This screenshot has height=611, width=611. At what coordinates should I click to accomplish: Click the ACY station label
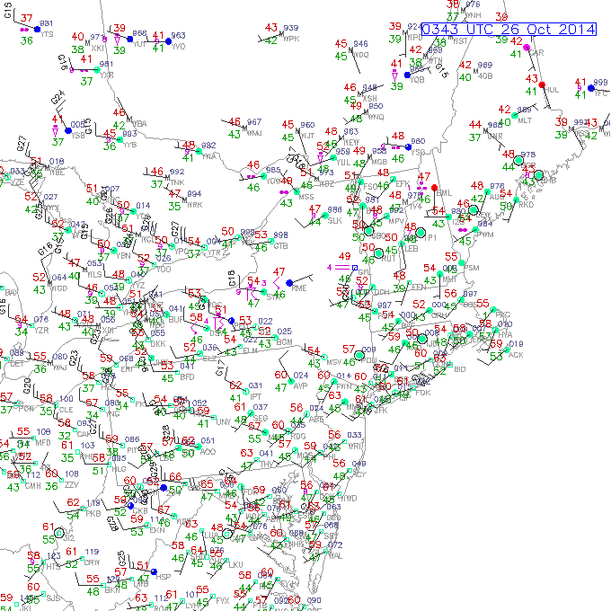coord(359,474)
